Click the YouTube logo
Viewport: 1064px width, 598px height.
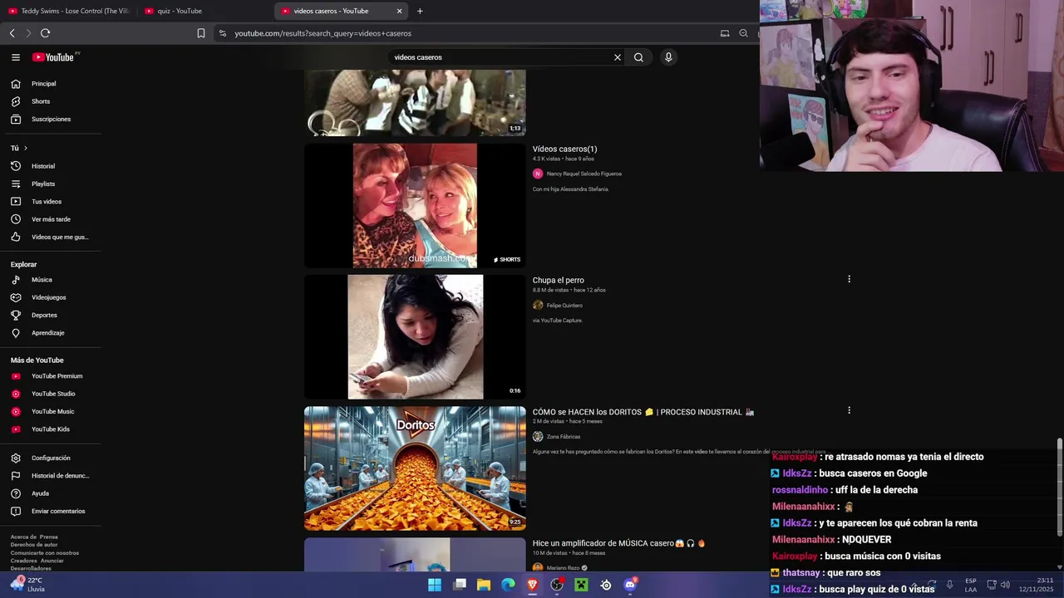point(53,57)
